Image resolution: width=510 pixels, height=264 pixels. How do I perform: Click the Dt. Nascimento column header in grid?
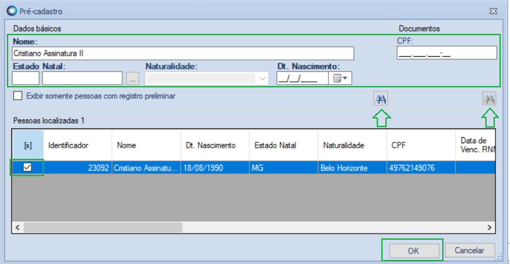[x=214, y=145]
